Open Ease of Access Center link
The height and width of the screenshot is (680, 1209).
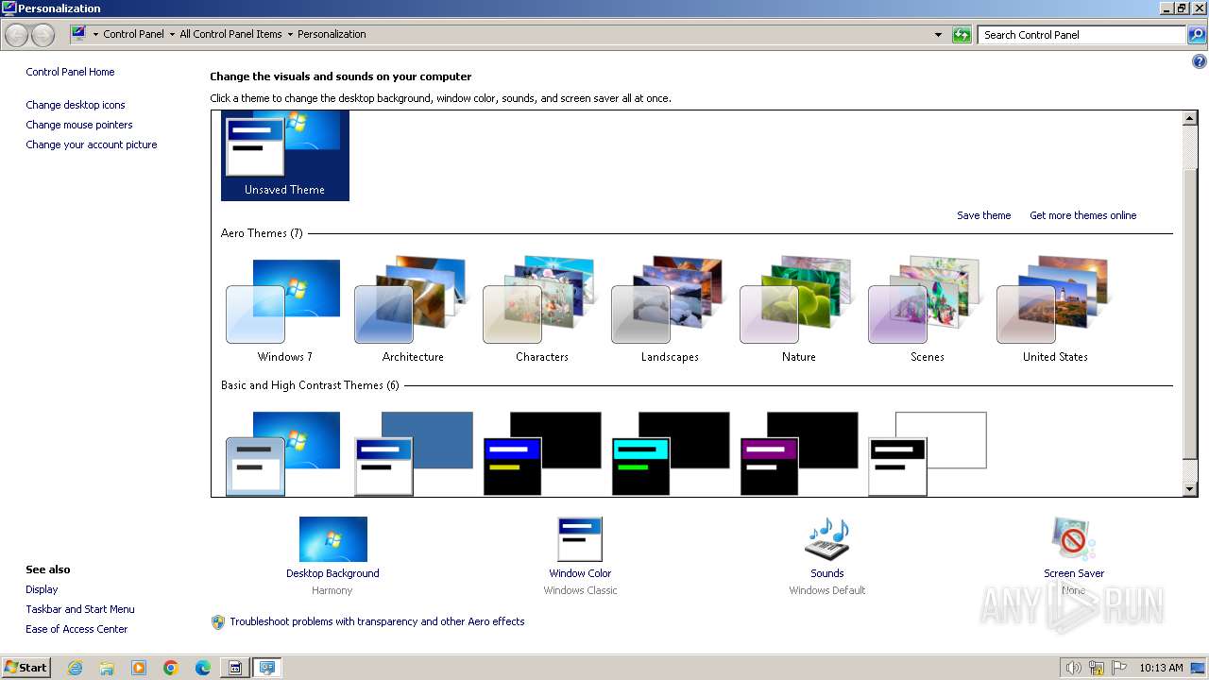(77, 629)
